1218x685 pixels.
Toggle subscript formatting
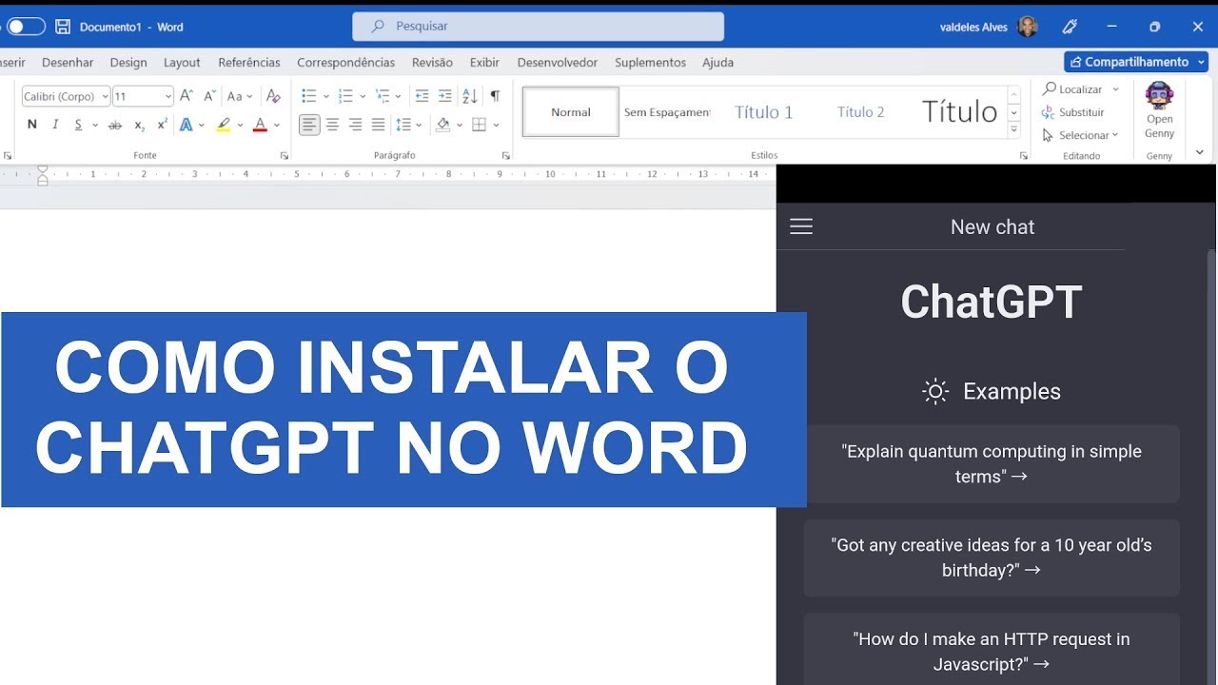pos(139,125)
